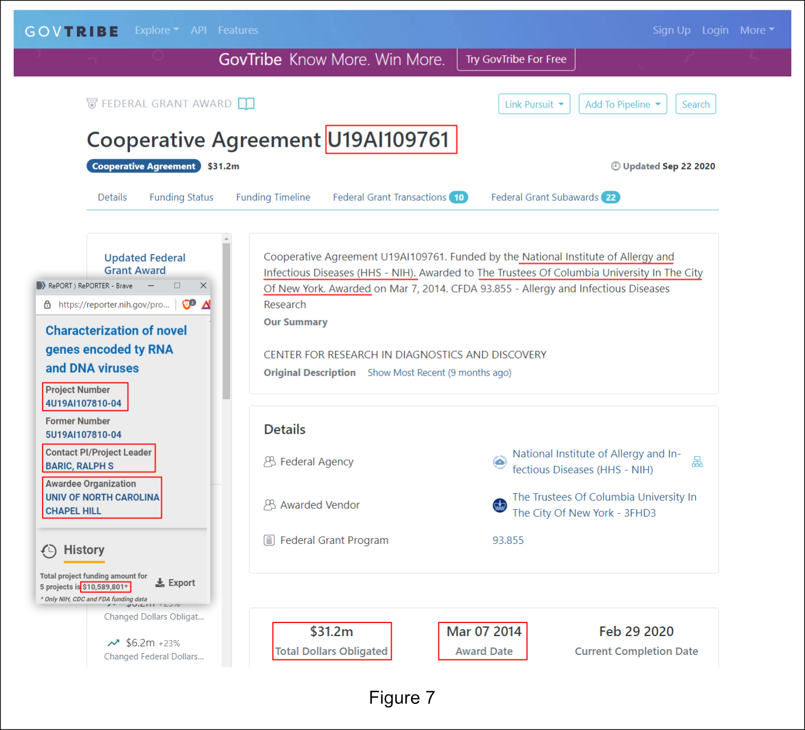Click the Awarded Vendor people icon

click(x=269, y=505)
